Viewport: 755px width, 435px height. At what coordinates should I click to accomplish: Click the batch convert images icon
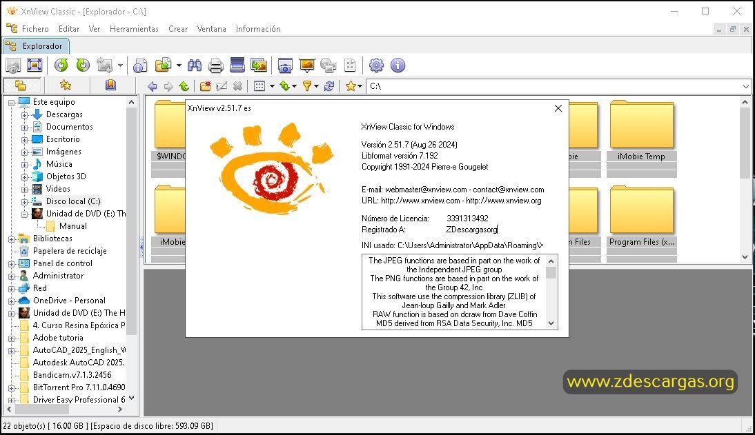pos(259,65)
